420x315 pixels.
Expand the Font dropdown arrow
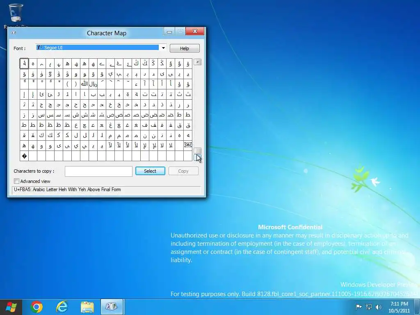click(x=163, y=48)
